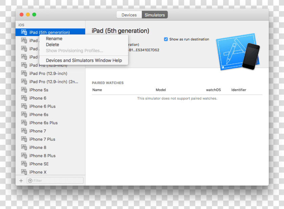284x209 pixels.
Task: Click the simulator icon next to iPhone 7
Action: click(24, 131)
